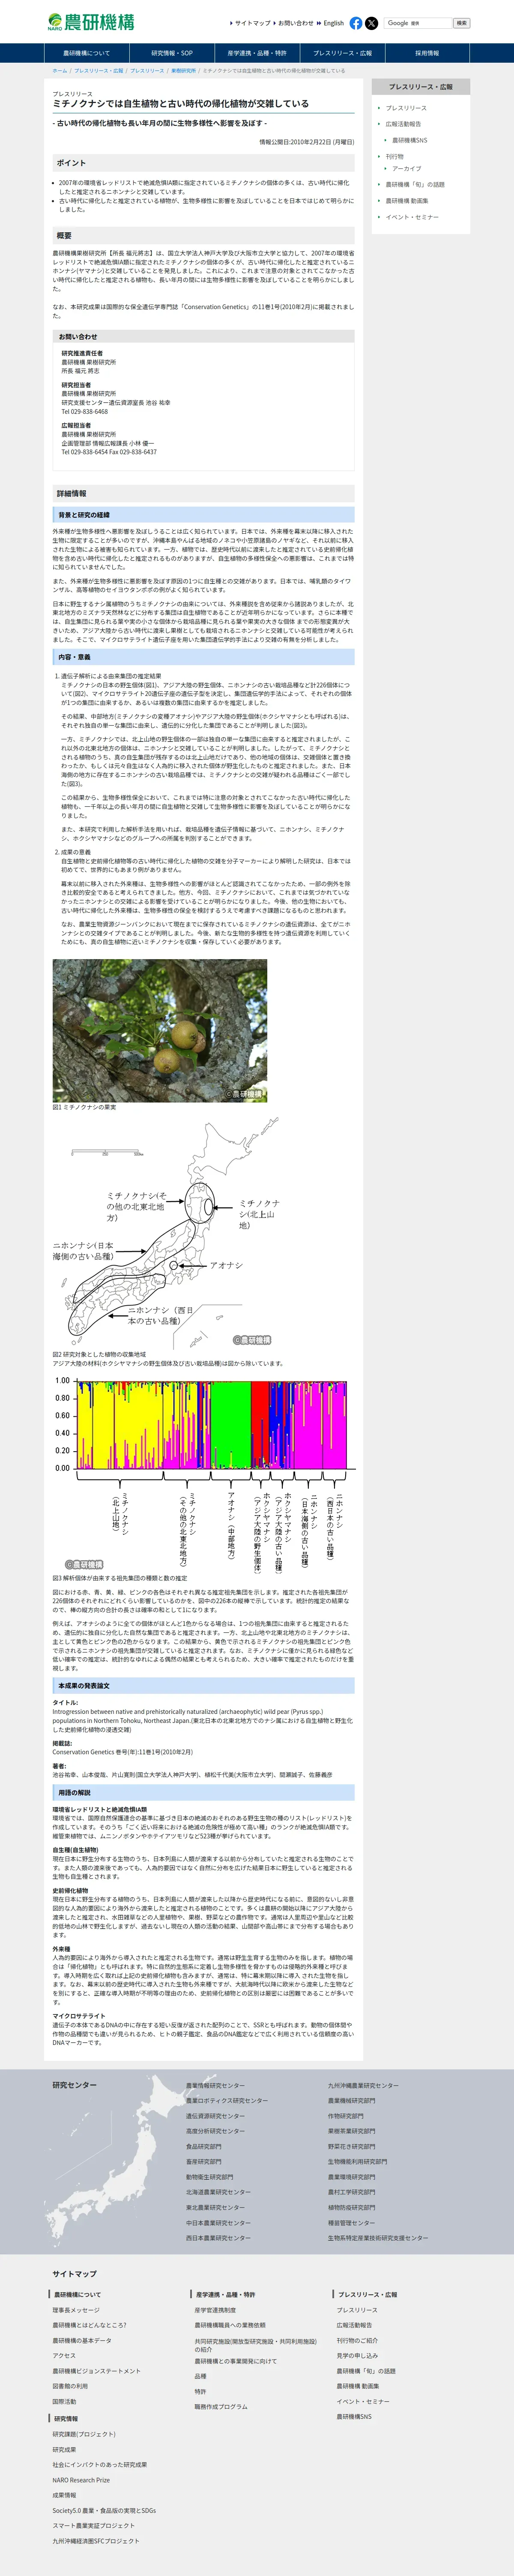Open sidebar 農研機構「旬」の話題 link

click(x=415, y=185)
